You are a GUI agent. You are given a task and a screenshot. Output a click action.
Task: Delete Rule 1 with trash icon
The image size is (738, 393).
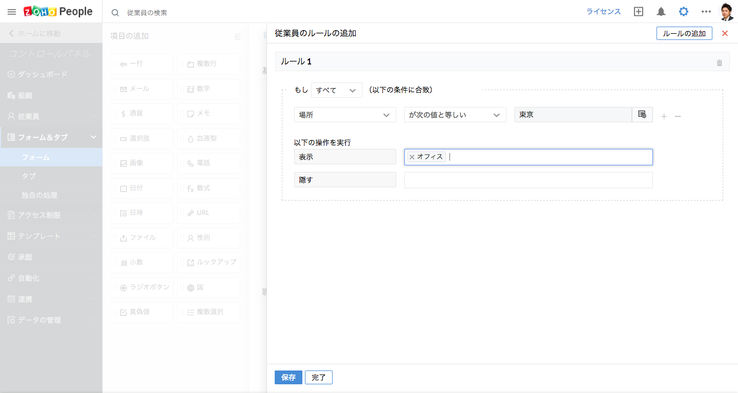pos(719,62)
